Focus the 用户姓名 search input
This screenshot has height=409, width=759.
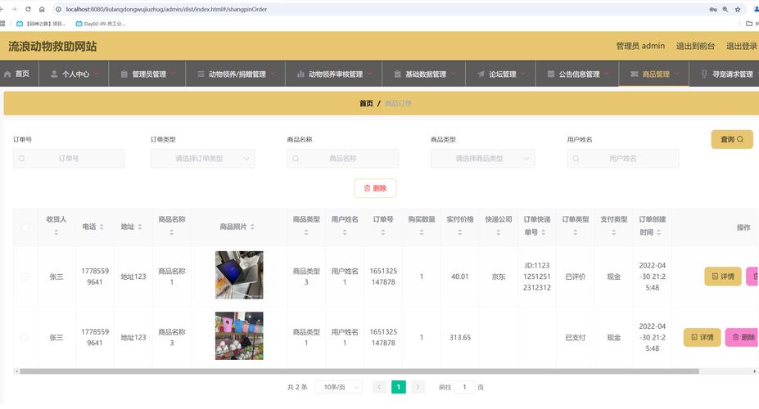point(623,159)
